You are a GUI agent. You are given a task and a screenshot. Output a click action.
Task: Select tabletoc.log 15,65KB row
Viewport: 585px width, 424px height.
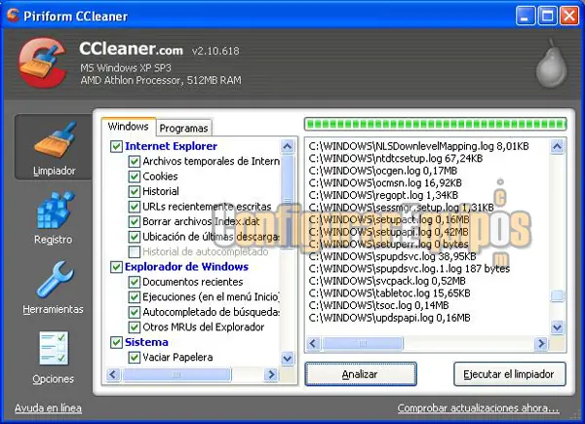pyautogui.click(x=389, y=293)
